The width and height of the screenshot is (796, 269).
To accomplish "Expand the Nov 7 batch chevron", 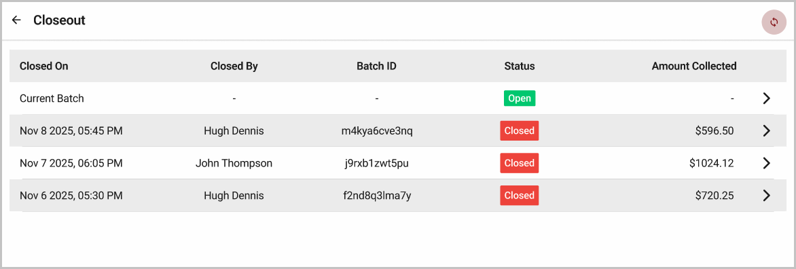I will [767, 163].
